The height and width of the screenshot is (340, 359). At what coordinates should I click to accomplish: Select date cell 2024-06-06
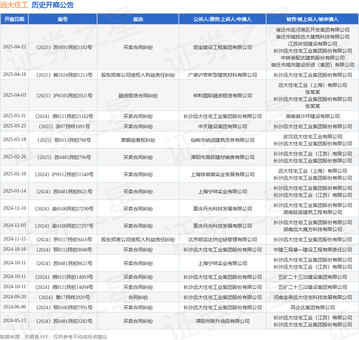pos(14,307)
